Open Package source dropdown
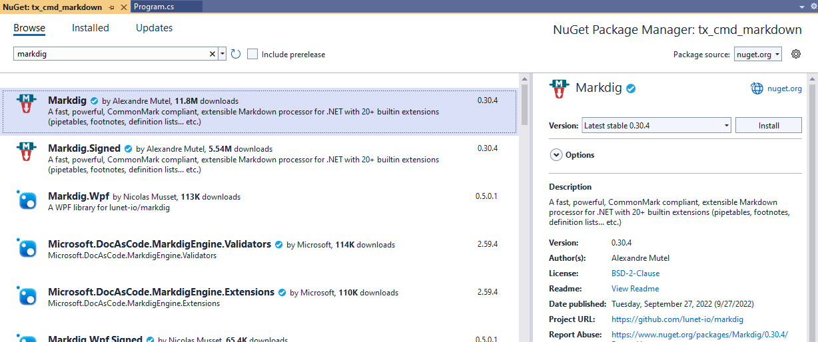The image size is (818, 342). [758, 55]
